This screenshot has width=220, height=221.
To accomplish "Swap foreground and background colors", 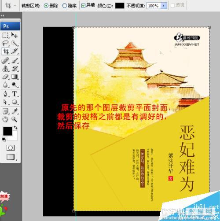I will (x=15, y=128).
